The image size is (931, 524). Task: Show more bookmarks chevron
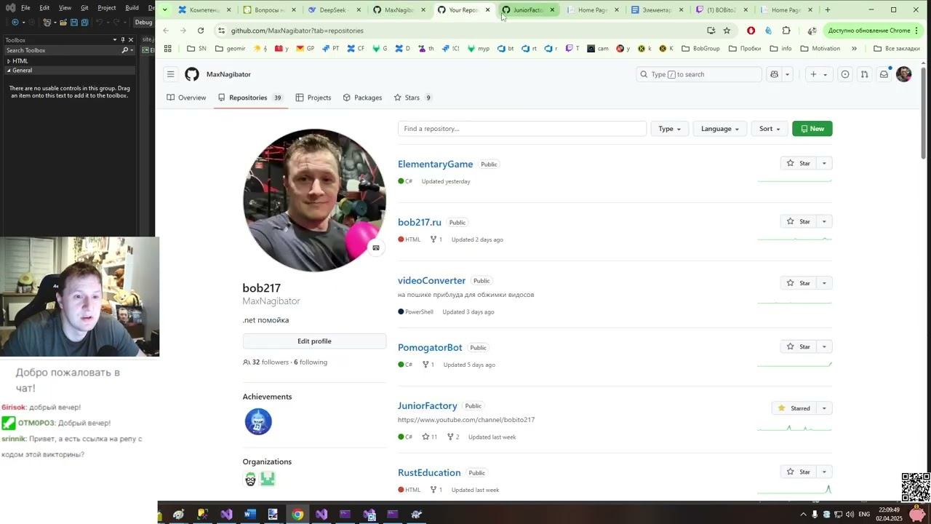(854, 49)
